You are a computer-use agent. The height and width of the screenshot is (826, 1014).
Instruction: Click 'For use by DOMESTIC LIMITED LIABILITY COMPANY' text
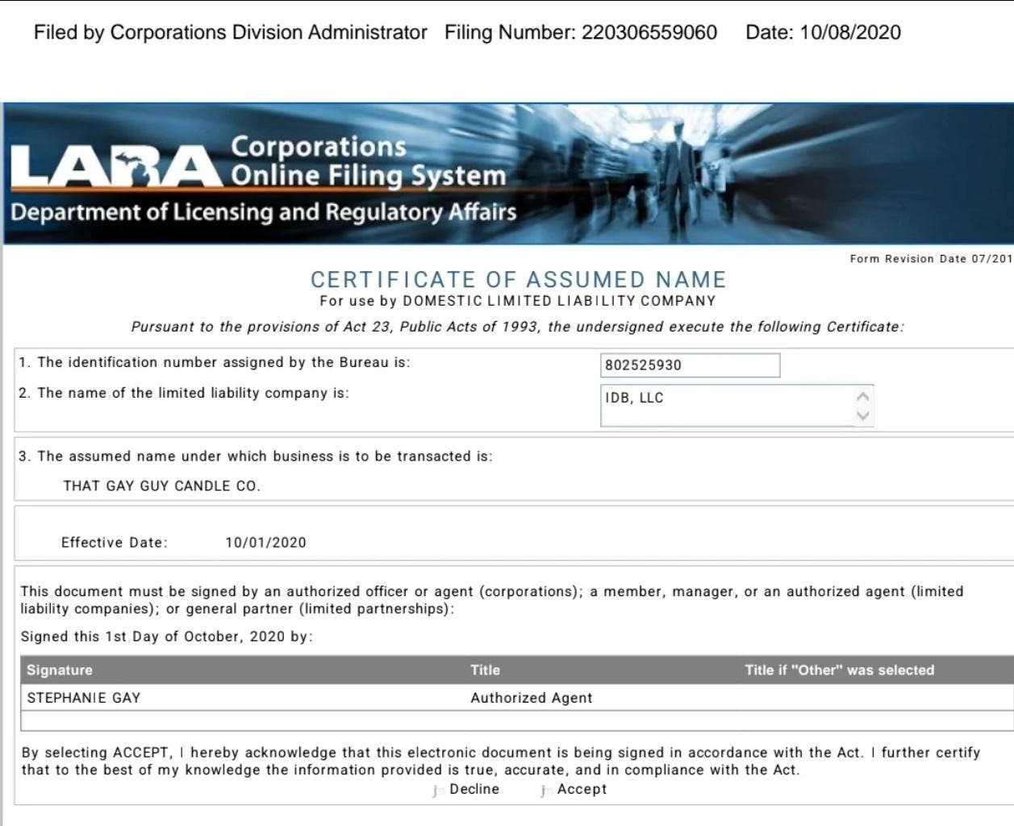518,301
